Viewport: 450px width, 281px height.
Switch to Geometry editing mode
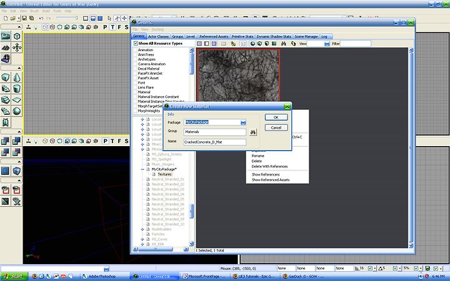[x=17, y=36]
